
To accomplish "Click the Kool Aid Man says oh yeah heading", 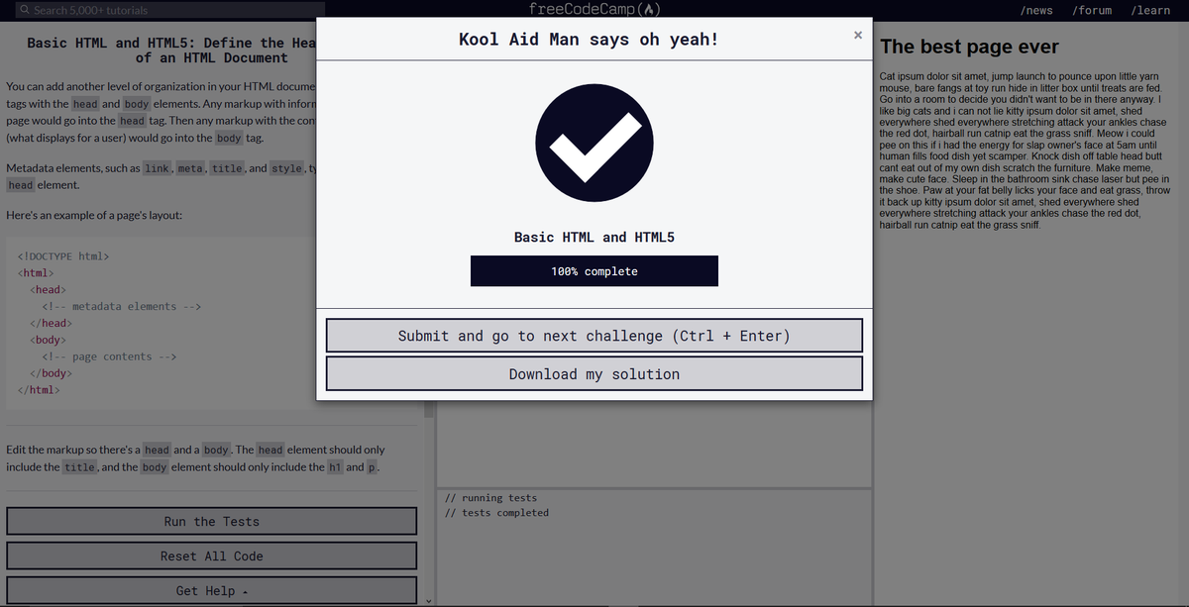I will [x=589, y=40].
